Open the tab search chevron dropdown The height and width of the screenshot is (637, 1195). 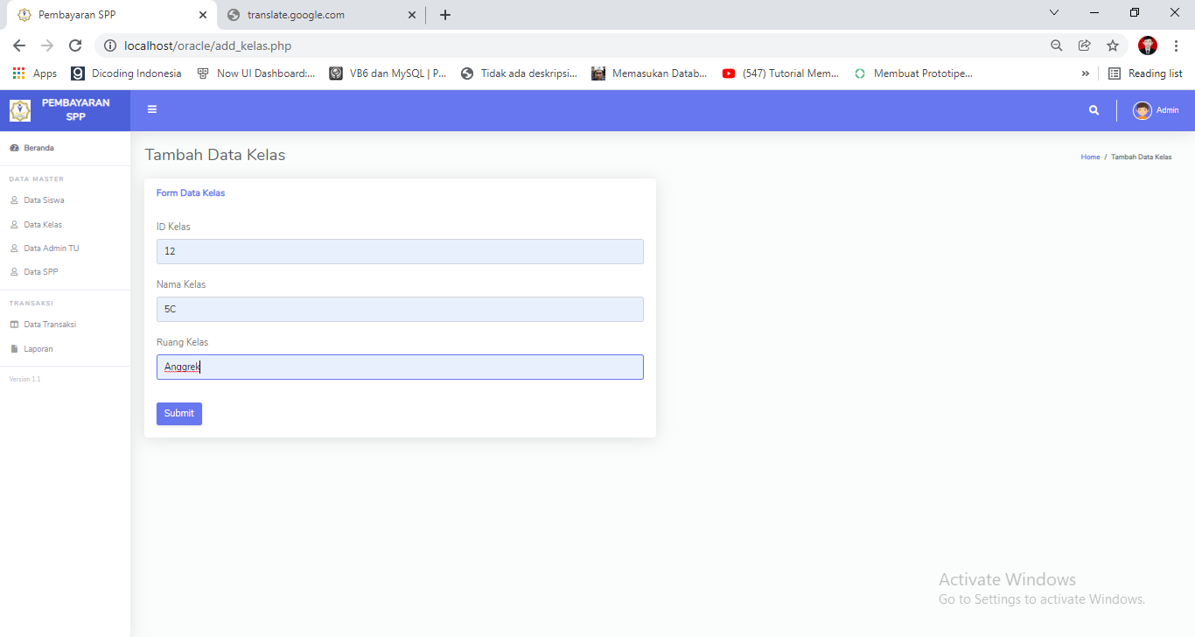click(x=1053, y=12)
